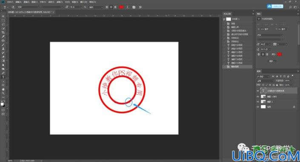Click the Warp Text icon in options bar
This screenshot has width=300, height=162.
128,7
